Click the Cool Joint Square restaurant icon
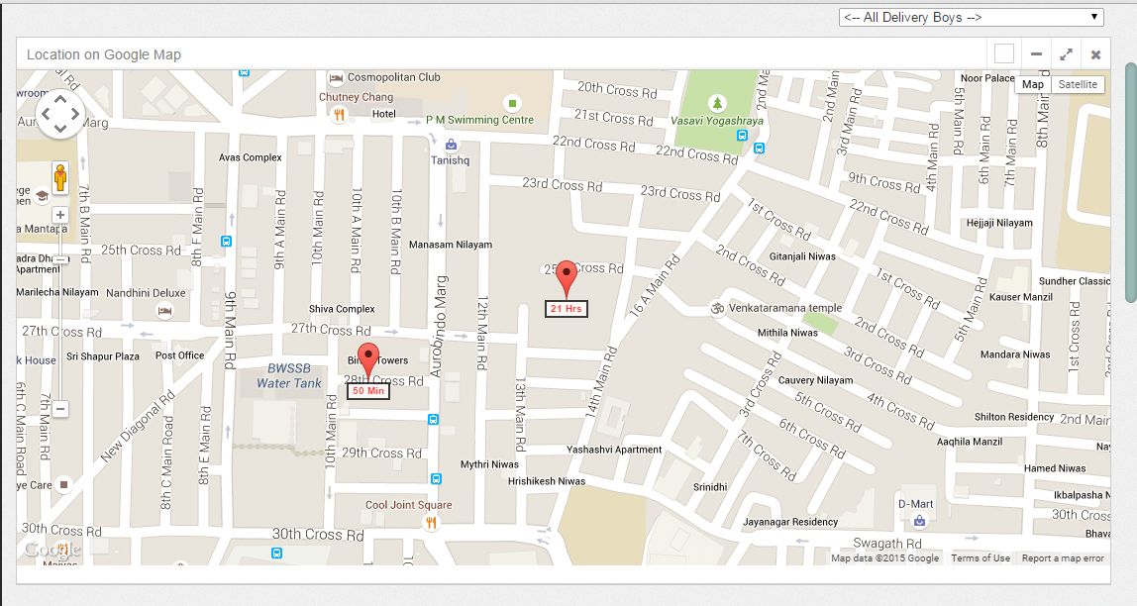 (x=432, y=522)
